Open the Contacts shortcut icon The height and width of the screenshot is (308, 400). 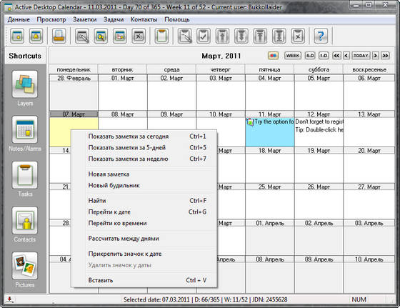pyautogui.click(x=25, y=221)
